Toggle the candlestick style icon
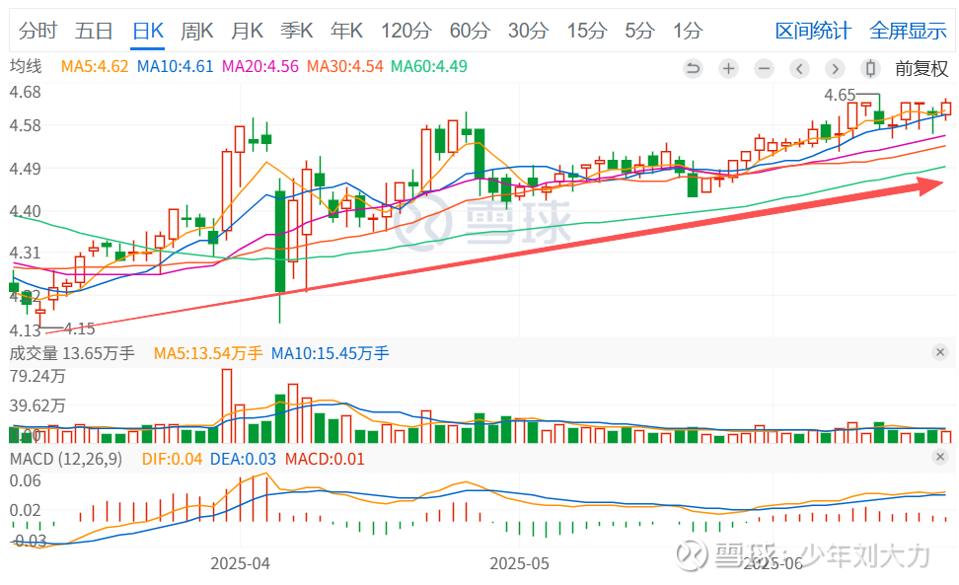 870,68
